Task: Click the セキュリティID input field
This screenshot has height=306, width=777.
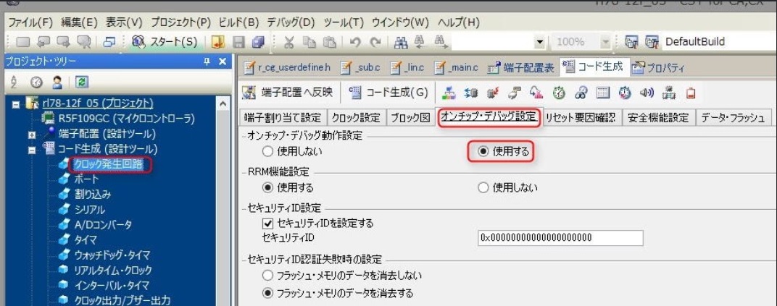Action: [x=560, y=238]
